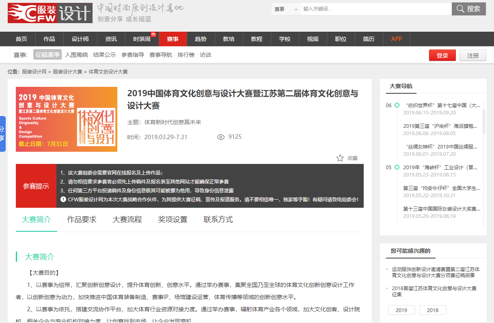Screen dimensions: 494x323
Task: Click the 体育文创设计大赛 breadcrumb link
Action: [x=108, y=72]
